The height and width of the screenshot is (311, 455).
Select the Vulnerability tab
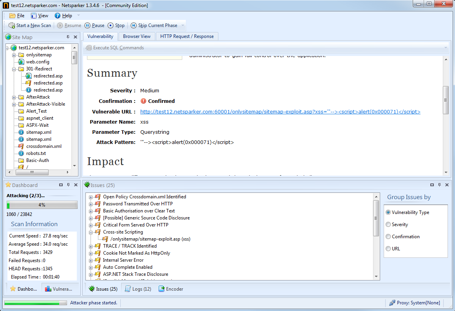click(x=100, y=36)
